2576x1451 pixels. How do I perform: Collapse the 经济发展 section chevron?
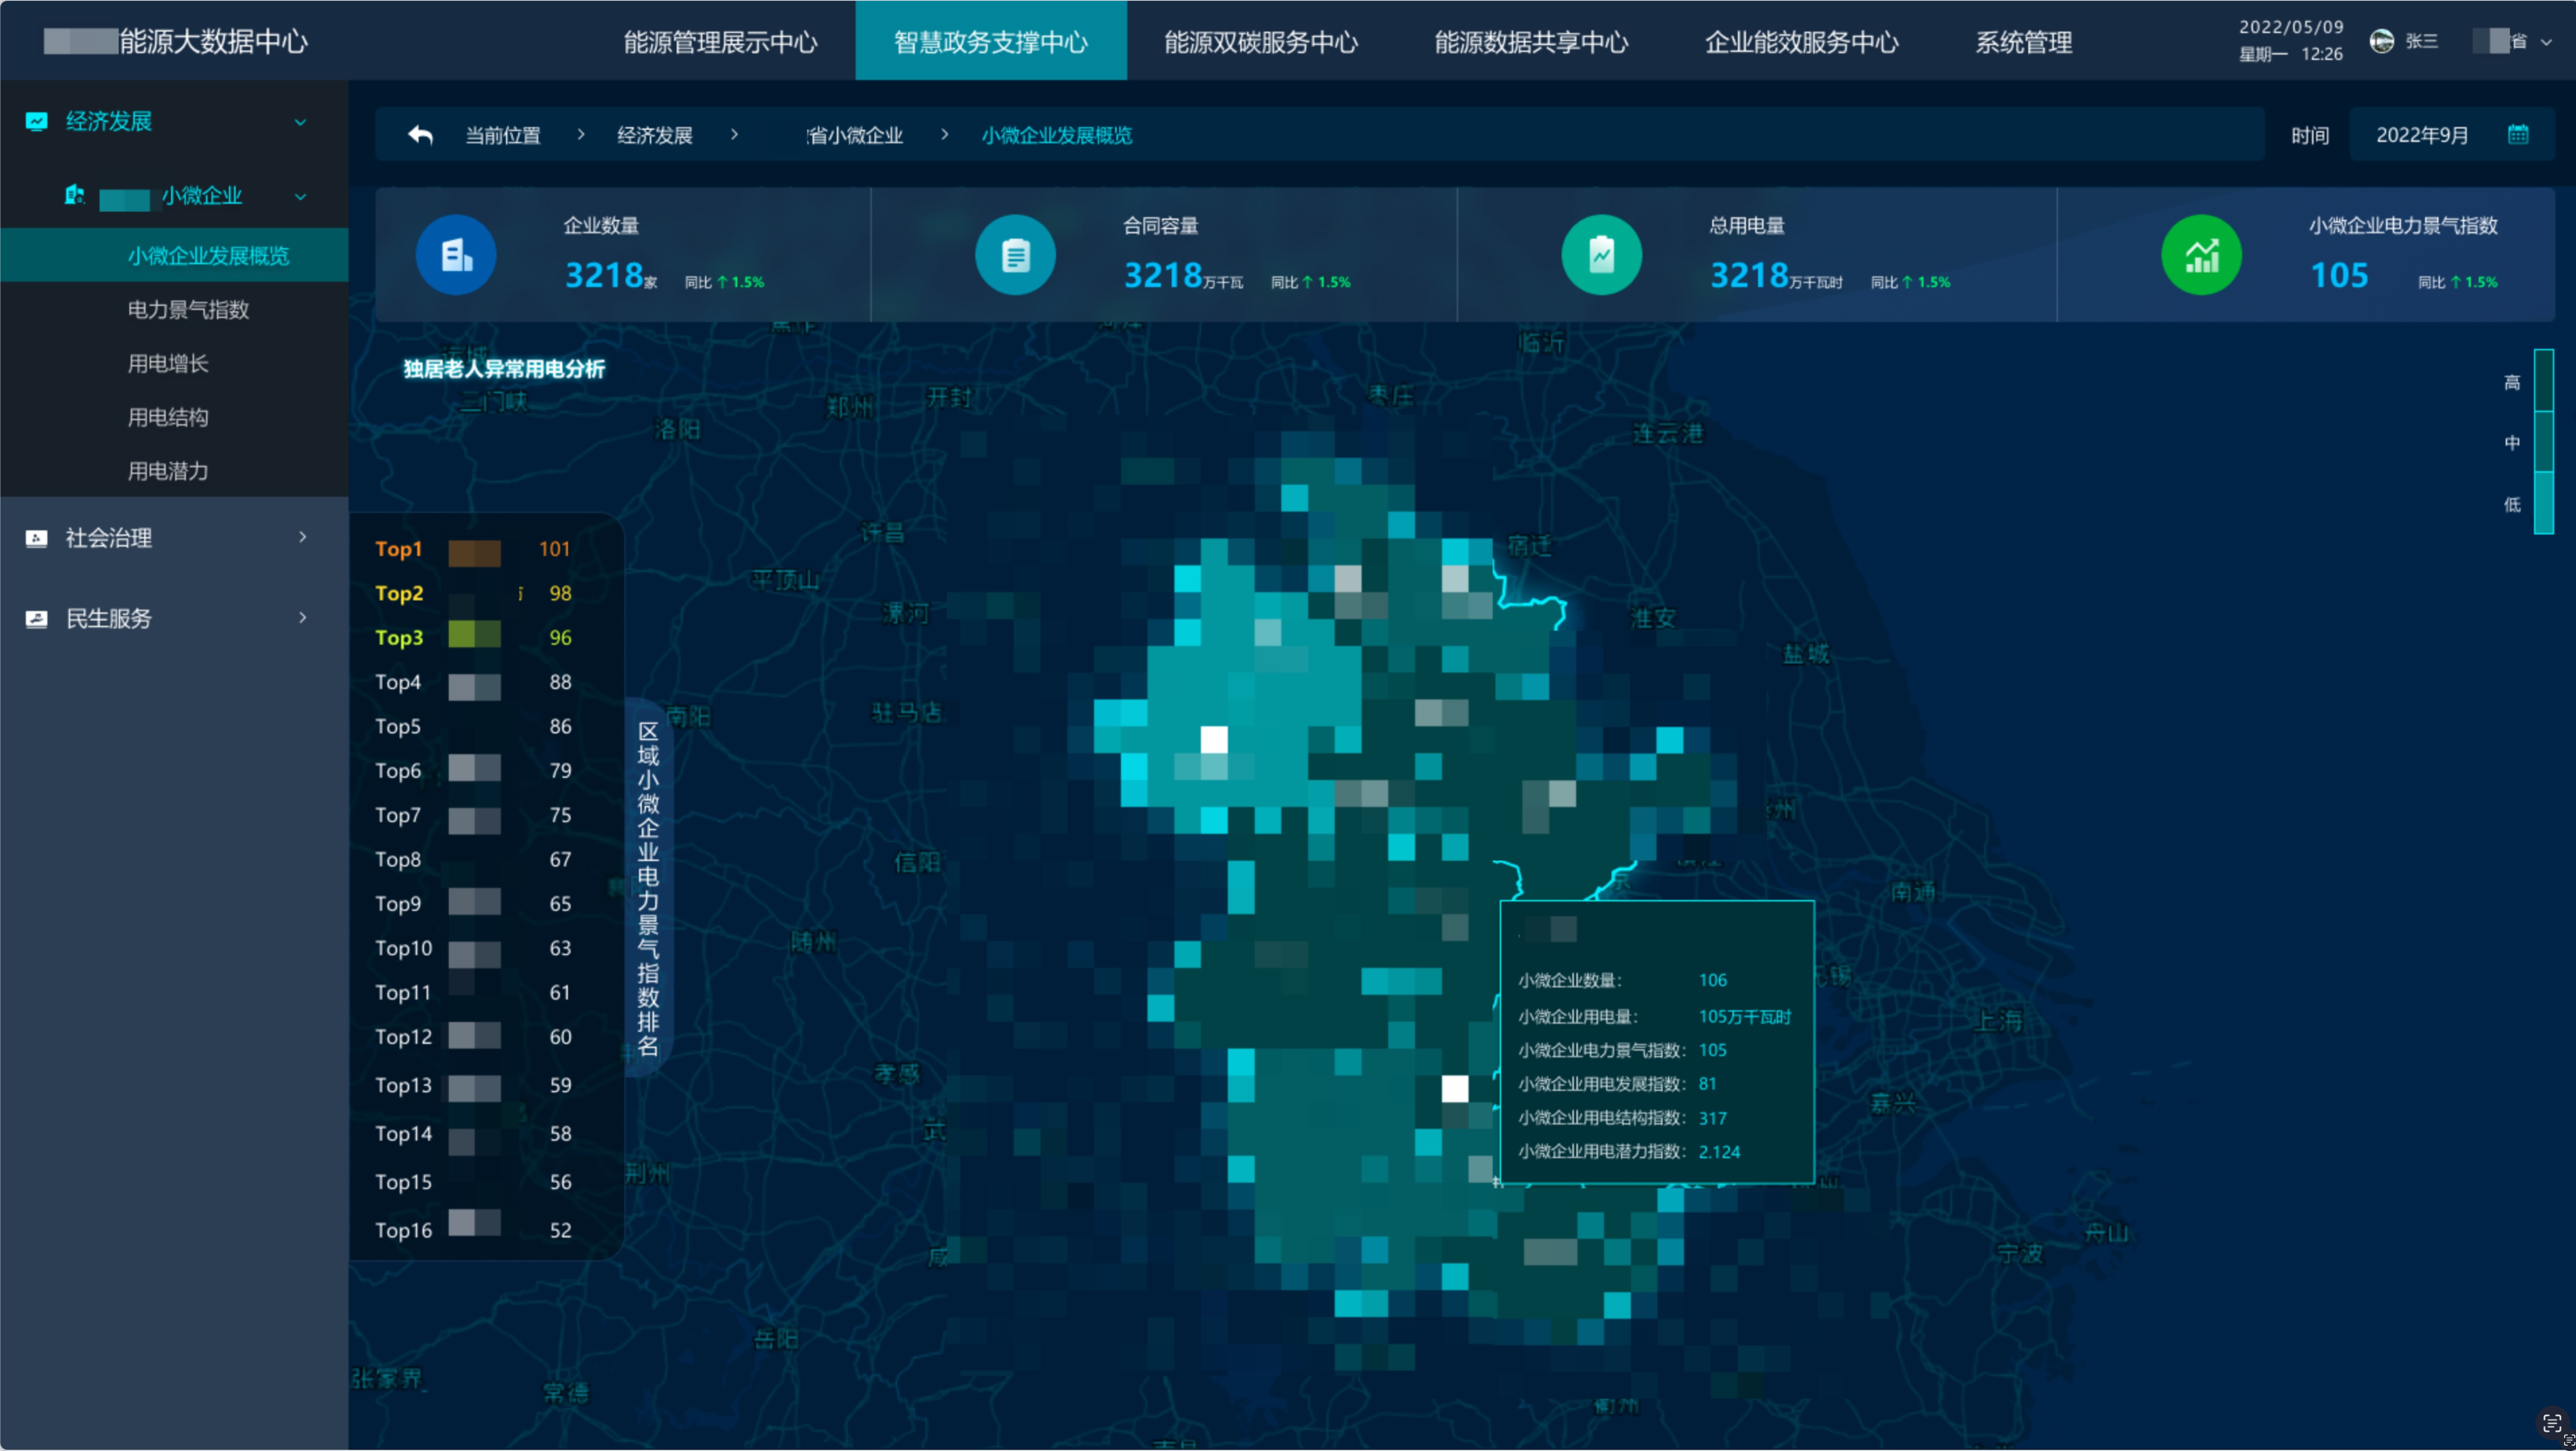point(300,122)
